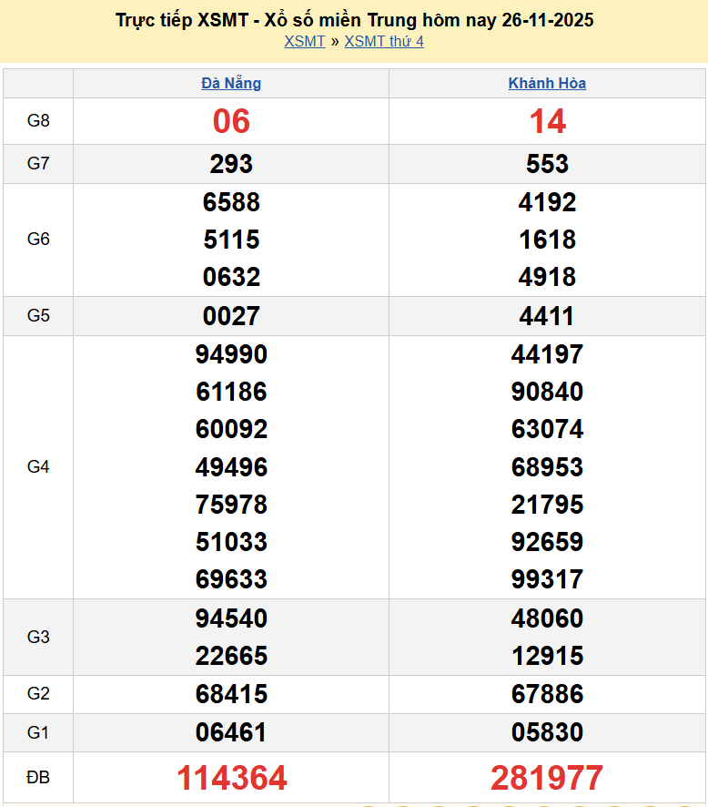The width and height of the screenshot is (708, 807).
Task: Click the Khánh Hòa column header link
Action: click(x=547, y=83)
